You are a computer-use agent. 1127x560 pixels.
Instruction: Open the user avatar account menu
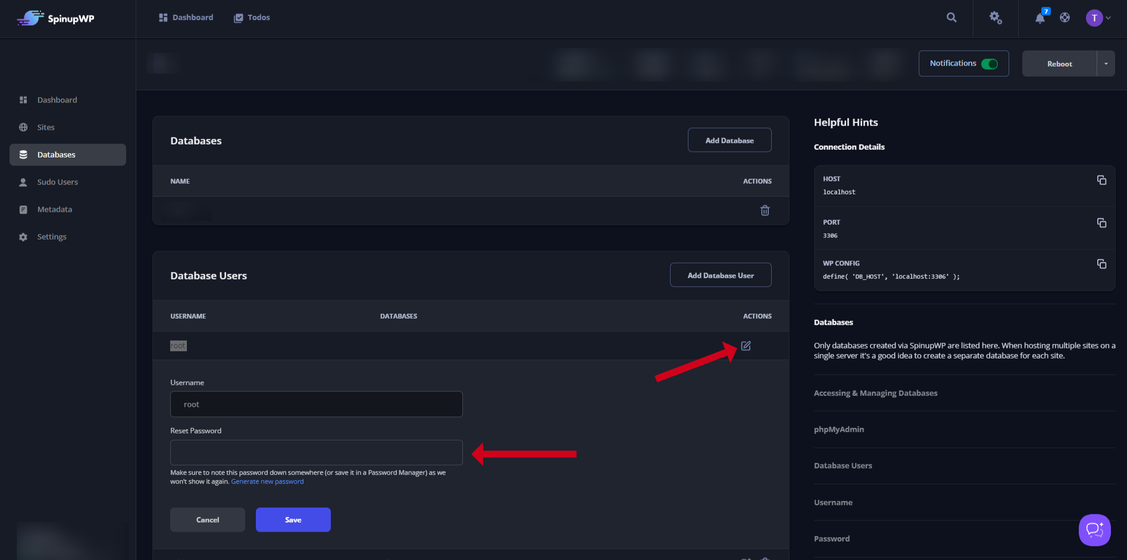tap(1098, 18)
